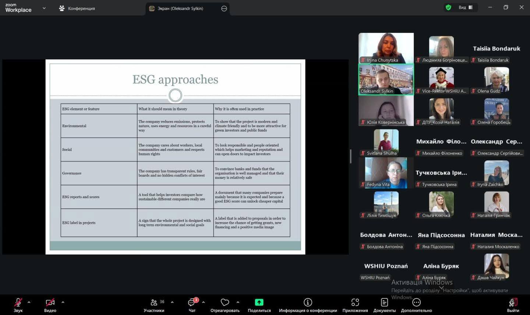Expand audio settings arrow next to mic
The width and height of the screenshot is (530, 315).
tap(29, 302)
